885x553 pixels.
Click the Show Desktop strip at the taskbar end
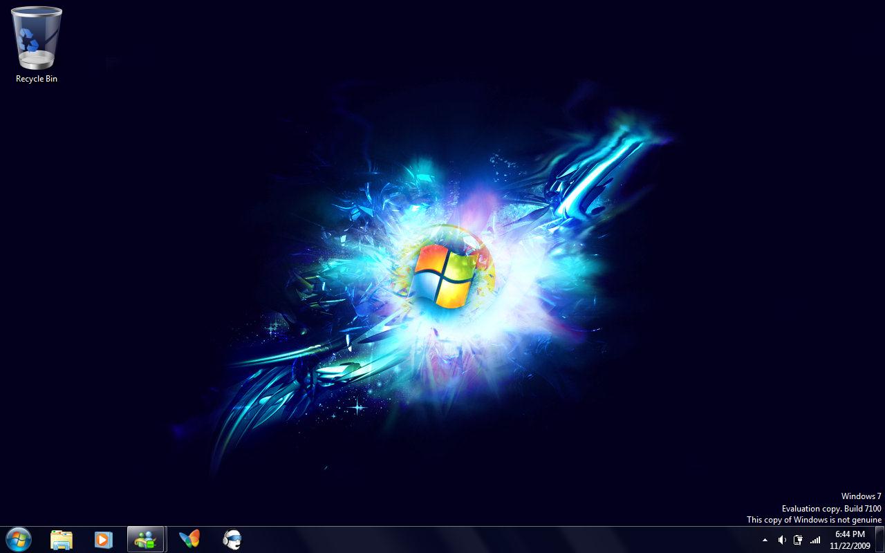pos(879,539)
